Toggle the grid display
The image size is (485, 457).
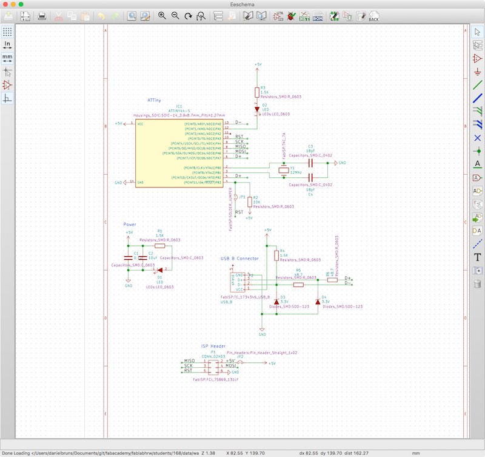pyautogui.click(x=7, y=32)
